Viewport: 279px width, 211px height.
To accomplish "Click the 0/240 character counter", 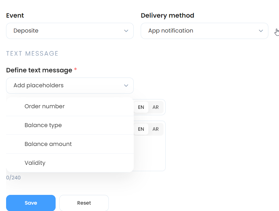I will (x=13, y=178).
